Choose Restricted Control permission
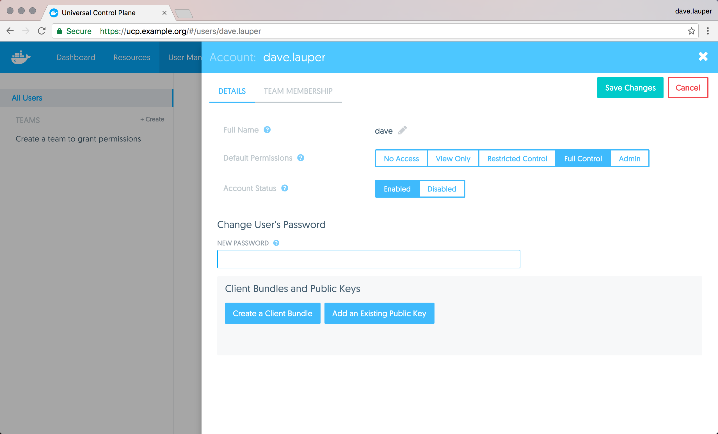718x434 pixels. pyautogui.click(x=517, y=159)
